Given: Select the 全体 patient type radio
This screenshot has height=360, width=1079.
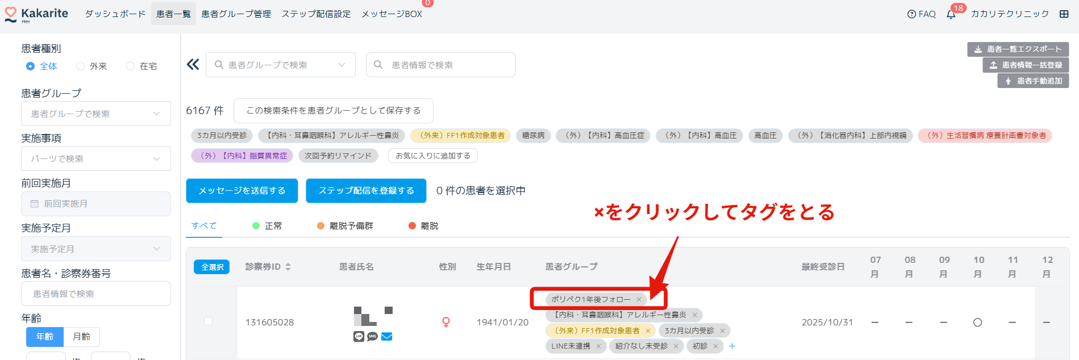Looking at the screenshot, I should pos(30,66).
